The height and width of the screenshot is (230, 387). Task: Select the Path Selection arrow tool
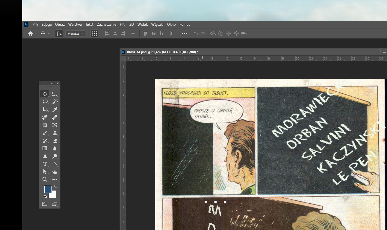[x=45, y=172]
